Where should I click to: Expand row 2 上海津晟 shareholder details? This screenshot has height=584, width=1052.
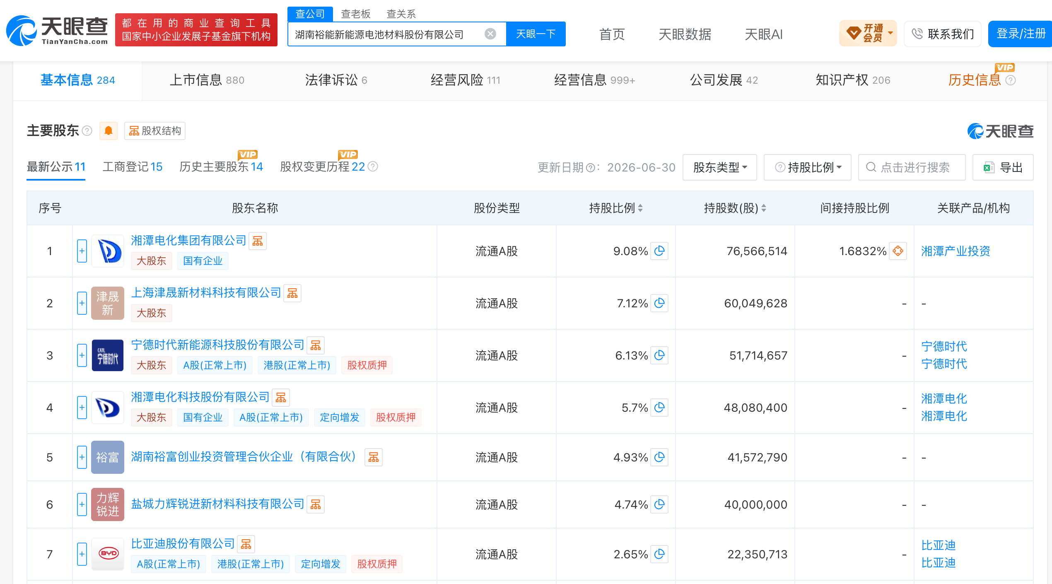82,303
